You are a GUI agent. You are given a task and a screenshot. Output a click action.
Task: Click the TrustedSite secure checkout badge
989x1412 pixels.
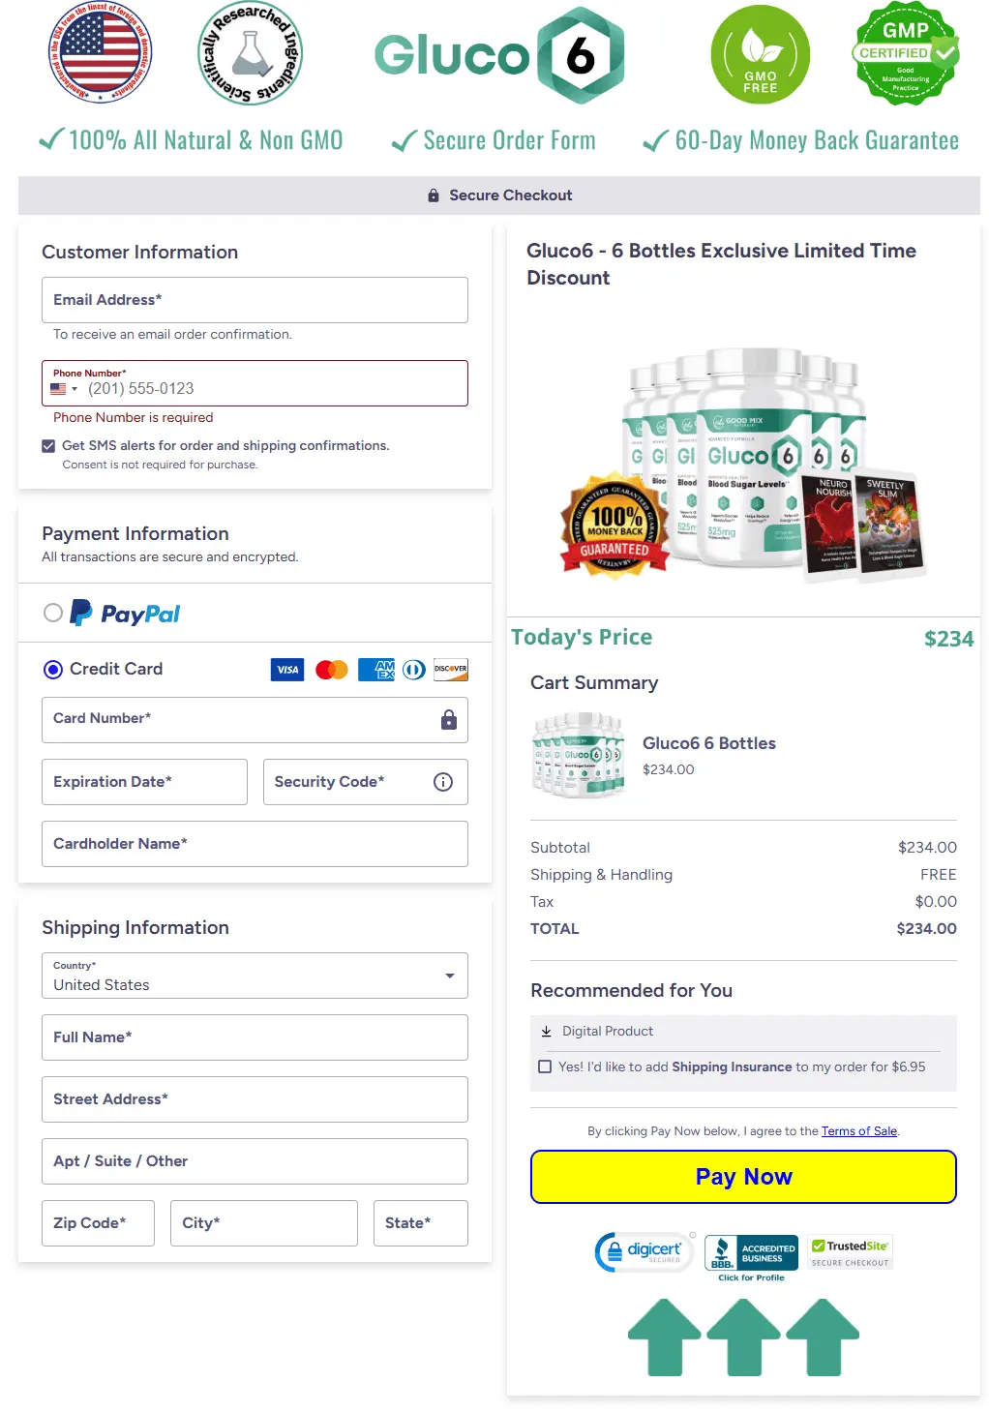point(850,1249)
